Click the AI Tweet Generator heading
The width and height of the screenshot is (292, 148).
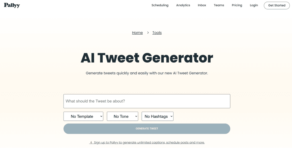point(147,58)
